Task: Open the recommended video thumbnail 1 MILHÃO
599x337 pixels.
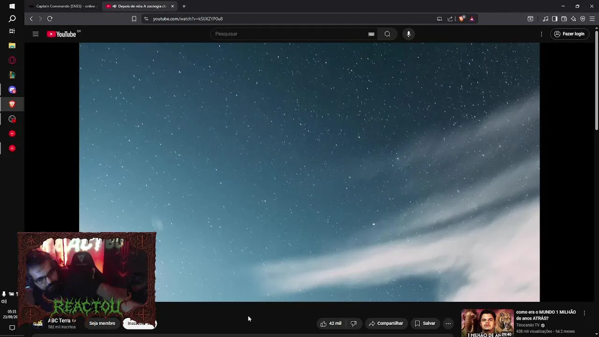Action: (x=487, y=323)
